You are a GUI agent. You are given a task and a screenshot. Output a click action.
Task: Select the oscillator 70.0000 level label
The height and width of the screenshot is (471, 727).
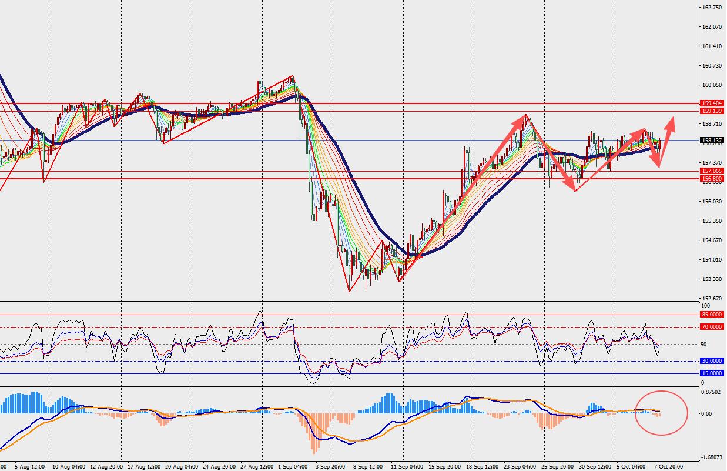pyautogui.click(x=712, y=327)
